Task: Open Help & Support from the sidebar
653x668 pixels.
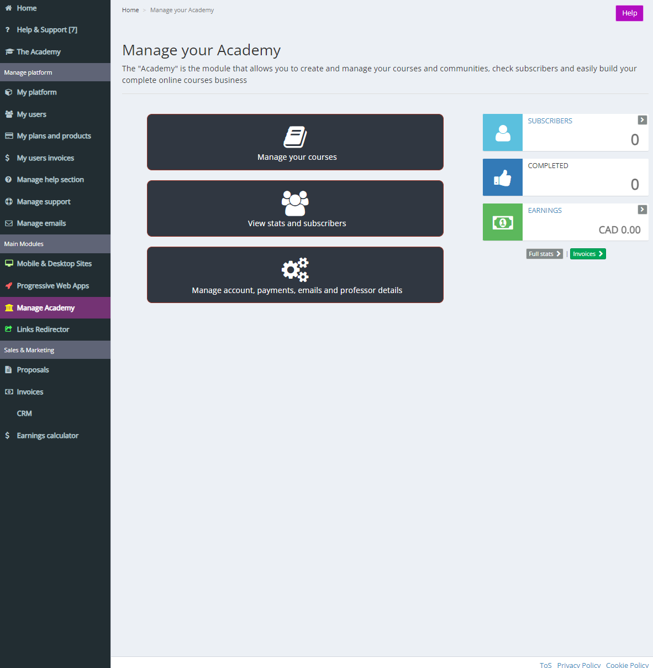Action: click(47, 29)
